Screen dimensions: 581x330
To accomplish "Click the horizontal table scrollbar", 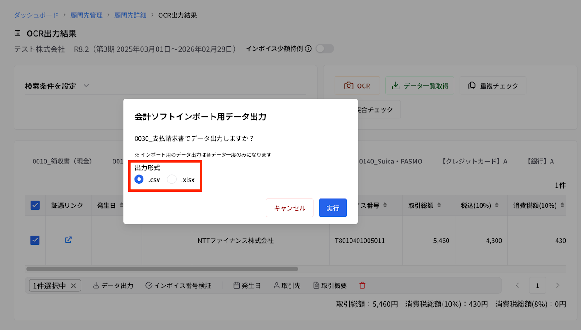I will 162,269.
